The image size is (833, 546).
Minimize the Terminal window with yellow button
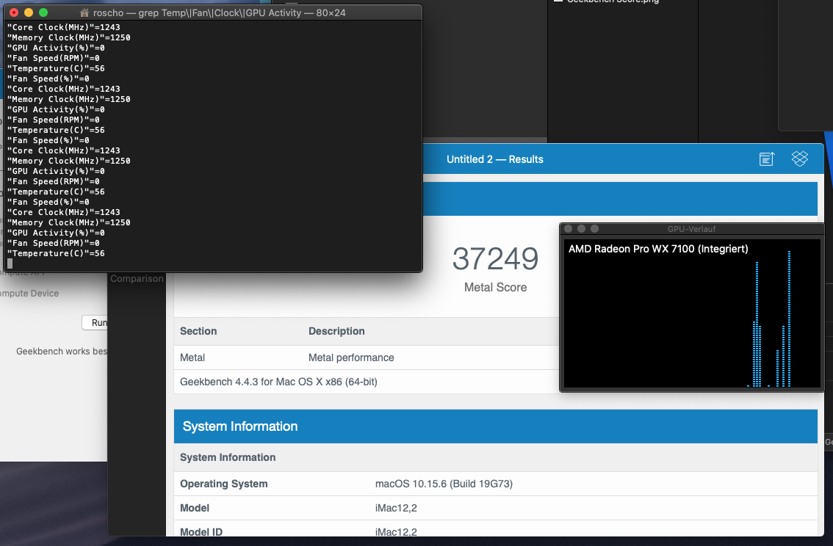pyautogui.click(x=29, y=12)
